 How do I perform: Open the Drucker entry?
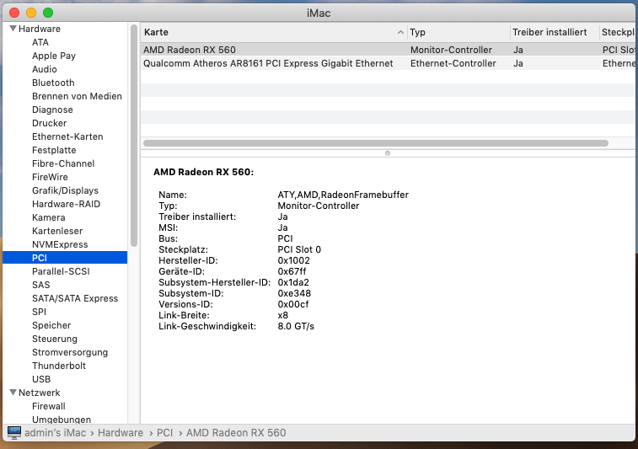tap(49, 123)
